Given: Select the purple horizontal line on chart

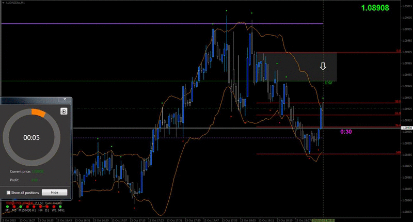Looking at the screenshot, I should pos(162,23).
